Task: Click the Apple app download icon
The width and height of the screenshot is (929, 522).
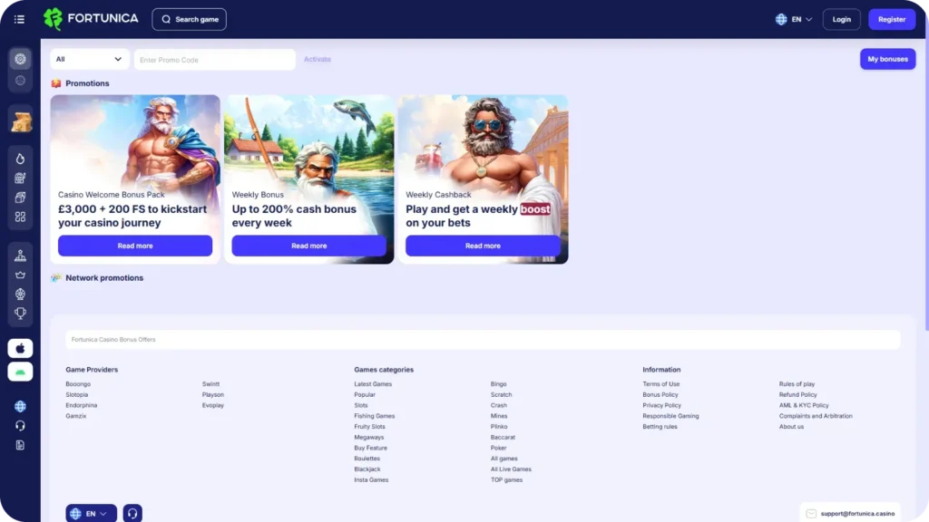Action: pyautogui.click(x=20, y=349)
